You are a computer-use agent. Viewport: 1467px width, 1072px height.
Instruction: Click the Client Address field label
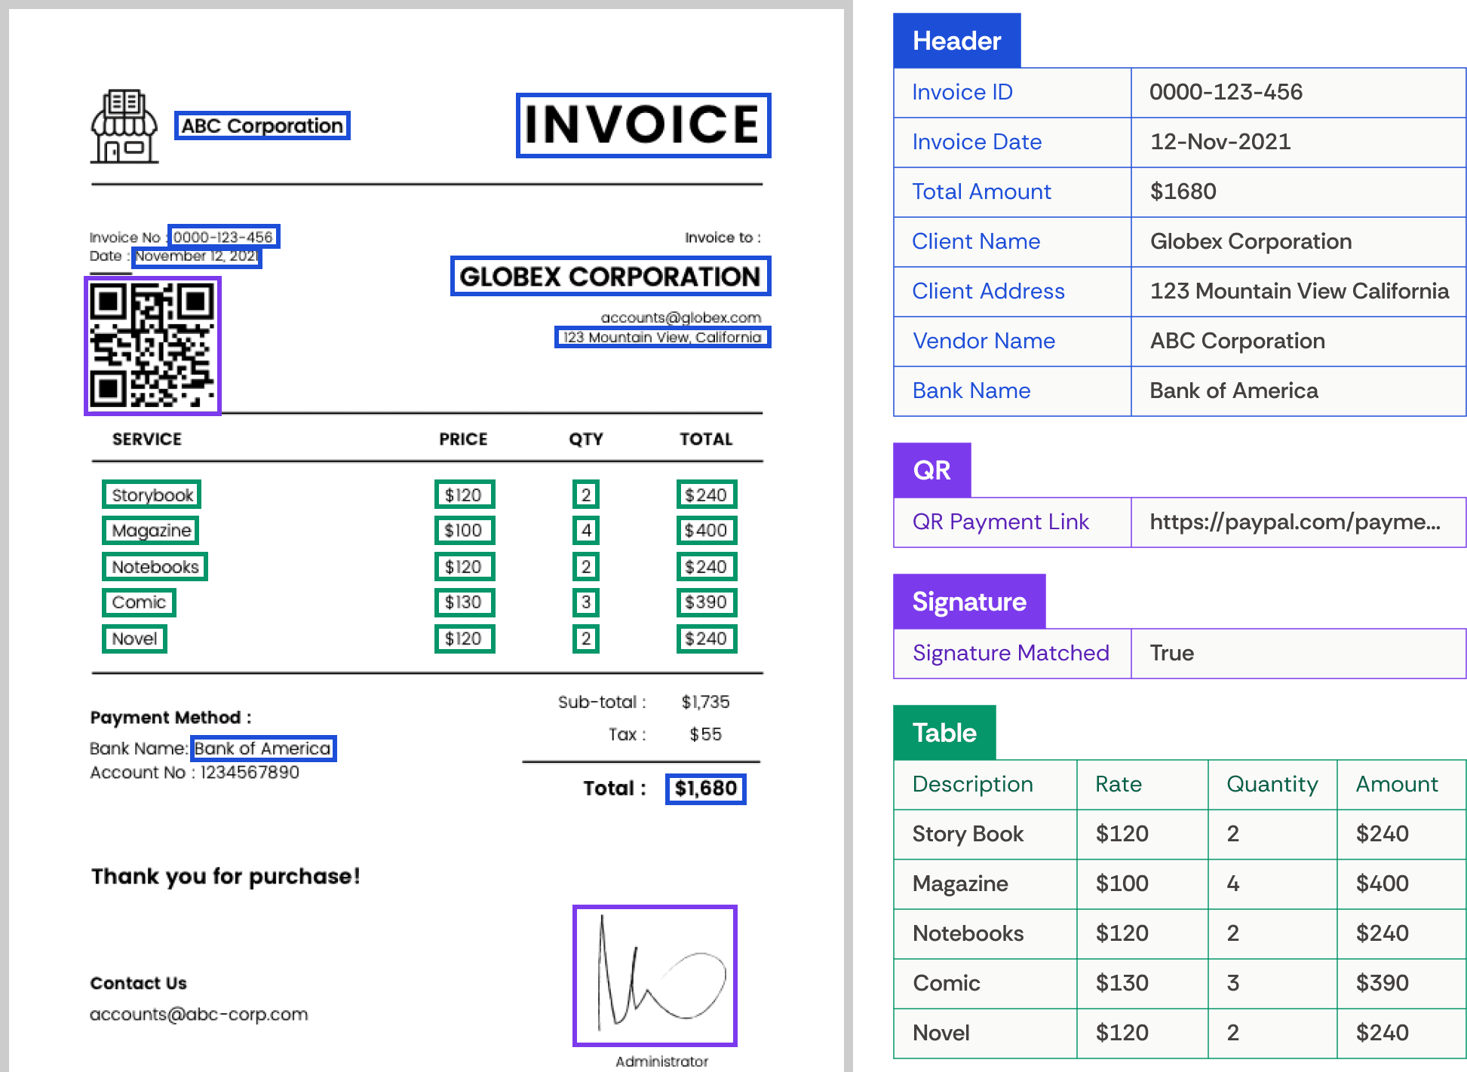[x=988, y=291]
